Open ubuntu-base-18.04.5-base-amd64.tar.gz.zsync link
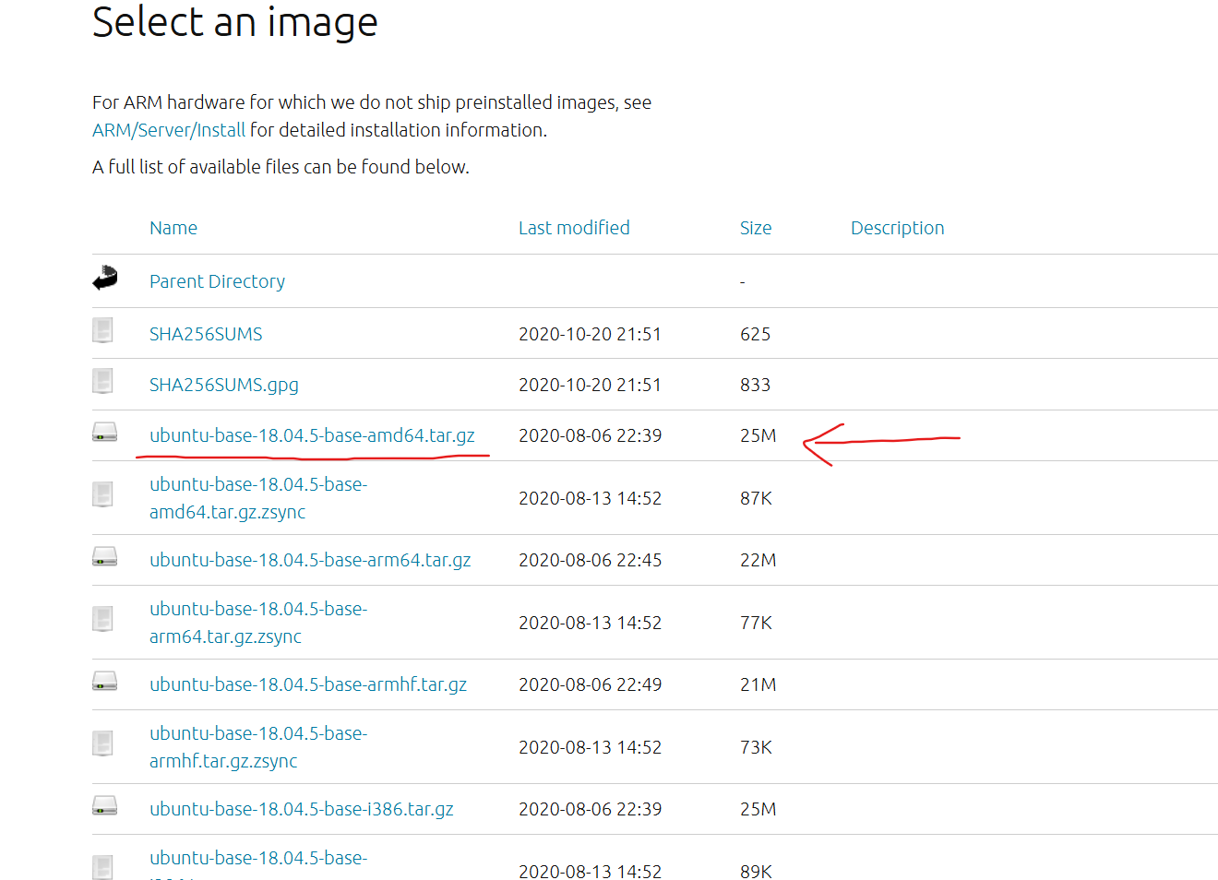Screen dimensions: 1218x880 pos(258,498)
